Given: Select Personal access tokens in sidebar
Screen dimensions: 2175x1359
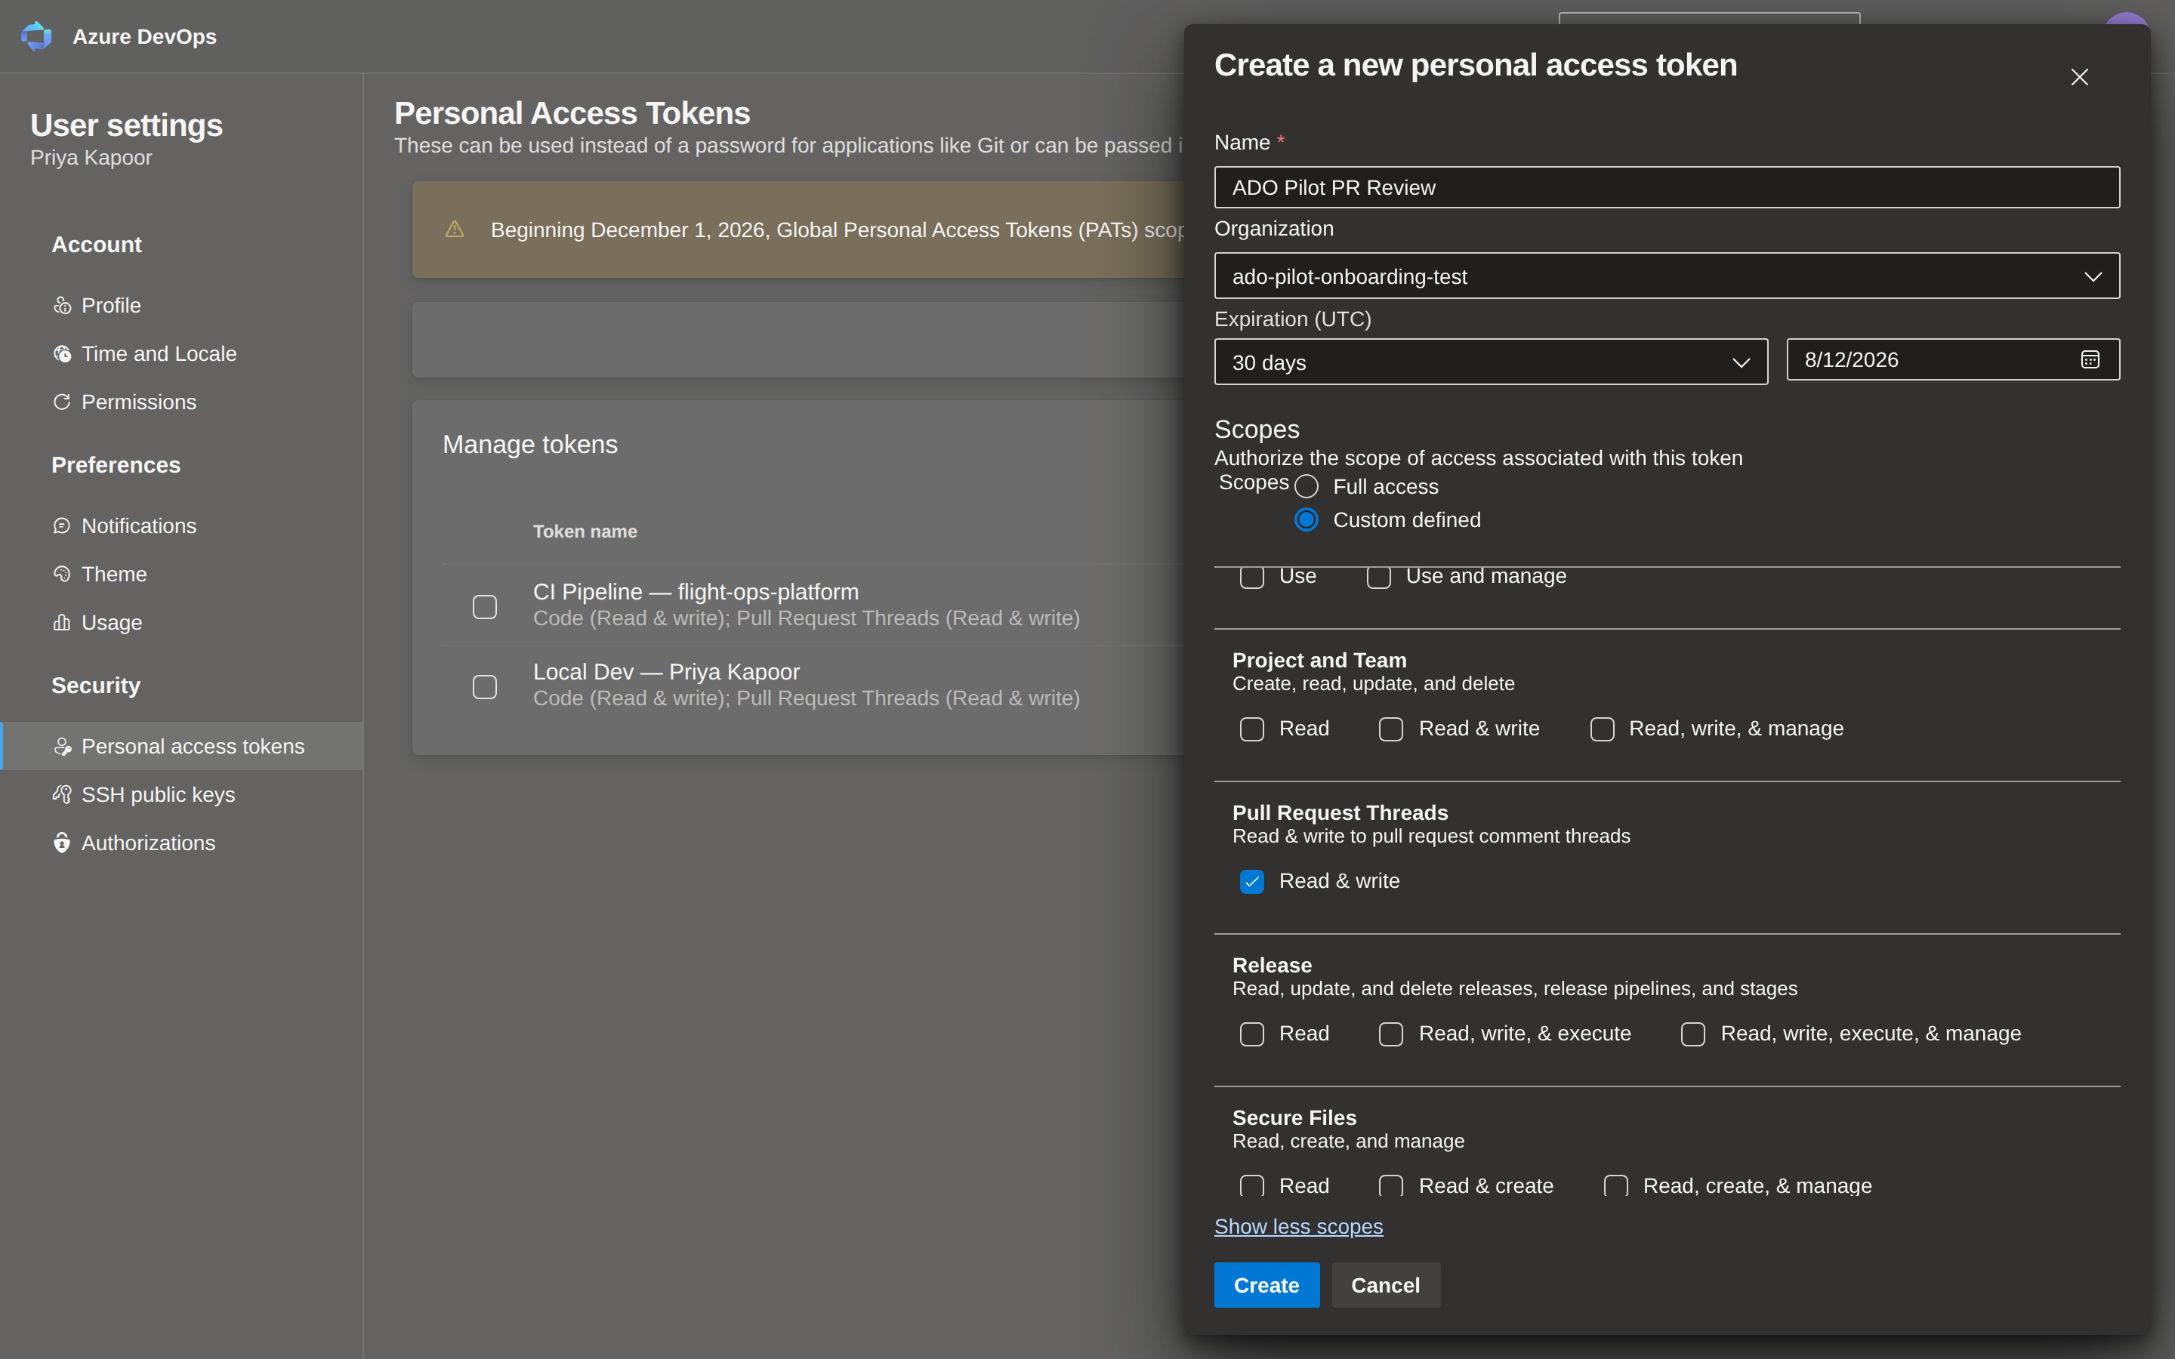Looking at the screenshot, I should pos(181,746).
